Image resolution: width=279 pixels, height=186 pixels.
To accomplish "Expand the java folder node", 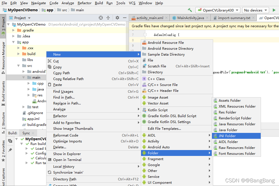I will [29, 89].
